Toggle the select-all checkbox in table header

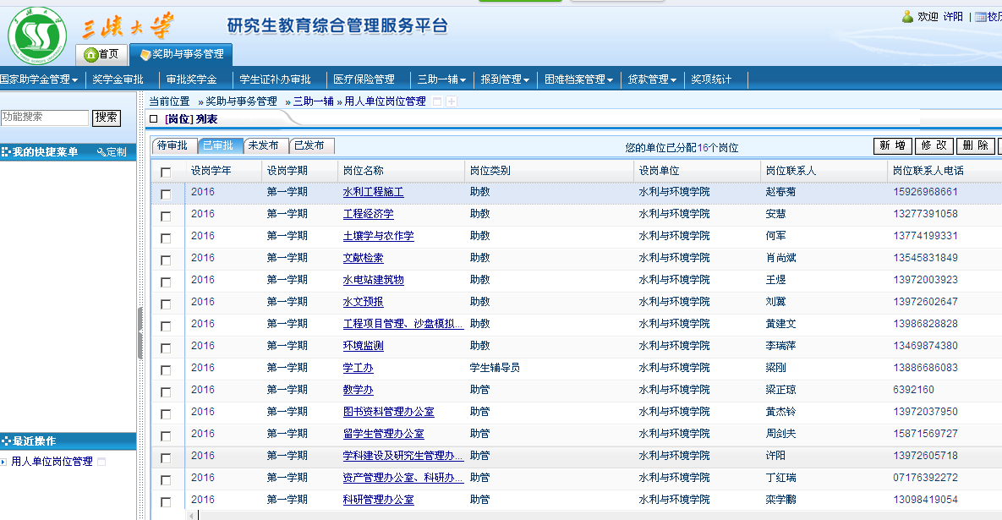[166, 172]
